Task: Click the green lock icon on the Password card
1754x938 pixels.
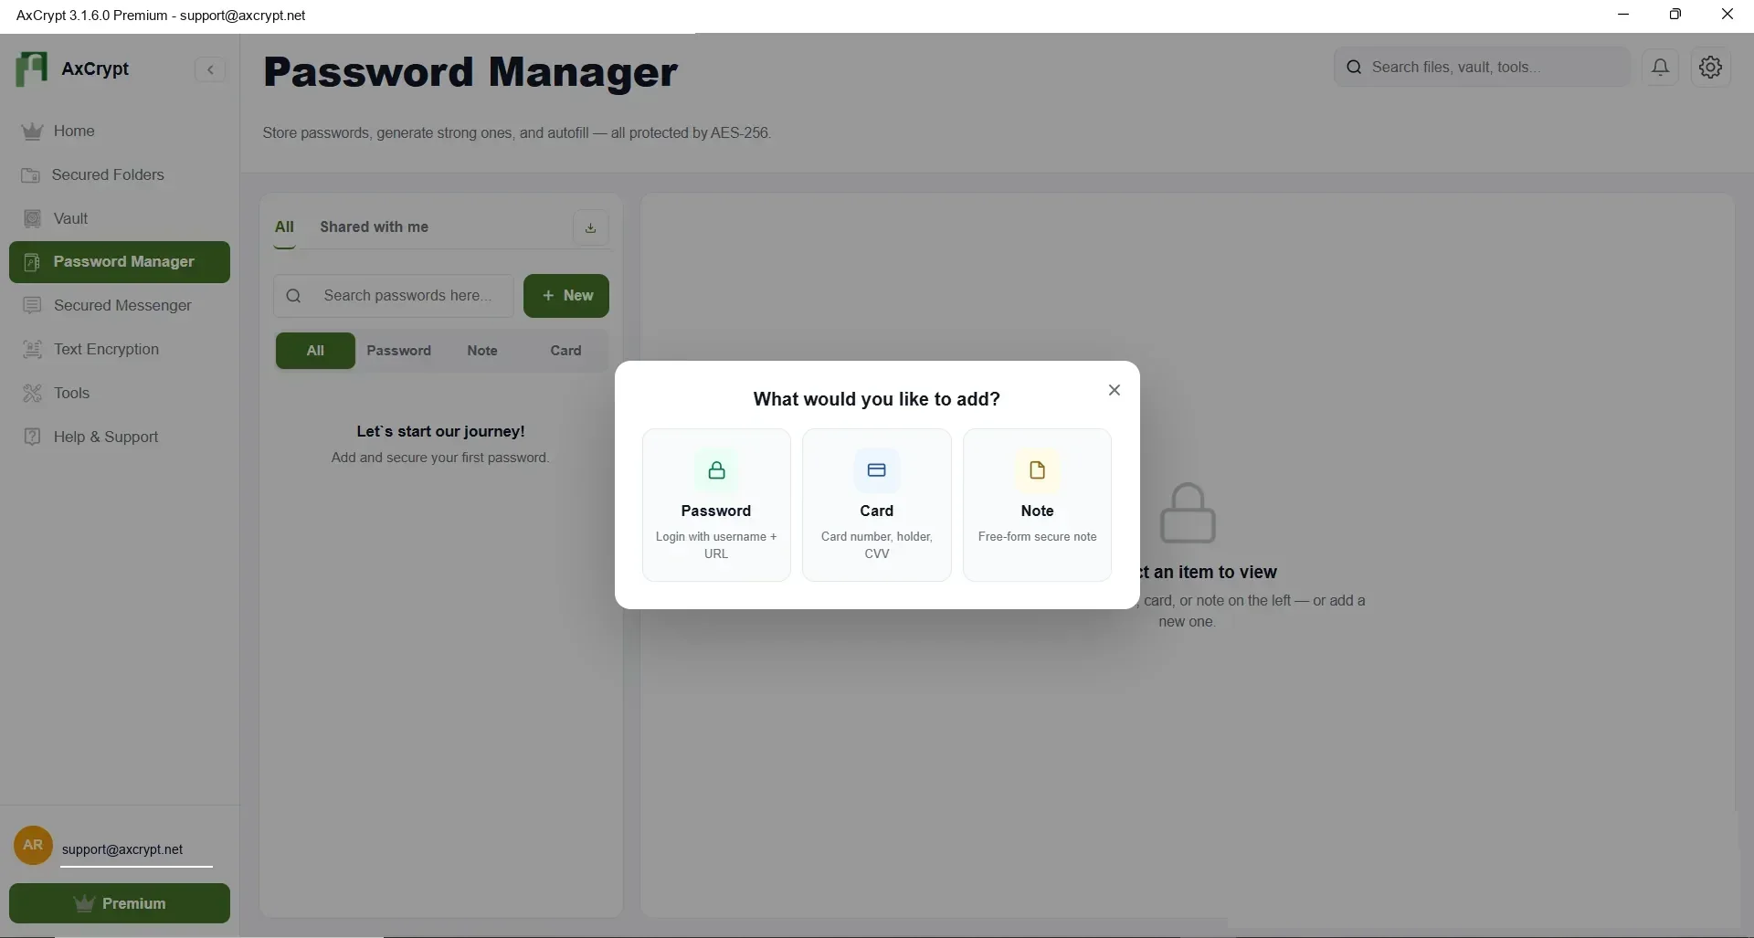Action: click(717, 471)
